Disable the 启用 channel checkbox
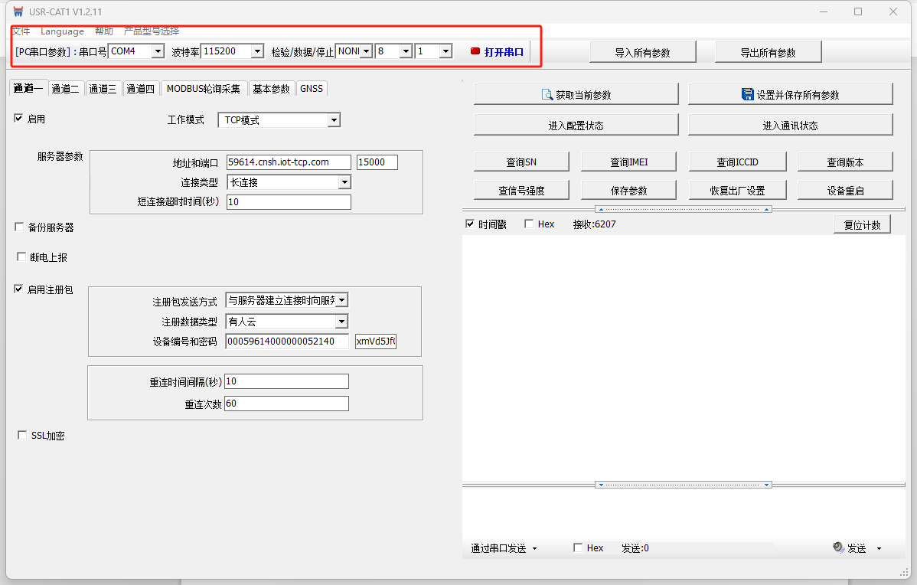 [x=18, y=119]
